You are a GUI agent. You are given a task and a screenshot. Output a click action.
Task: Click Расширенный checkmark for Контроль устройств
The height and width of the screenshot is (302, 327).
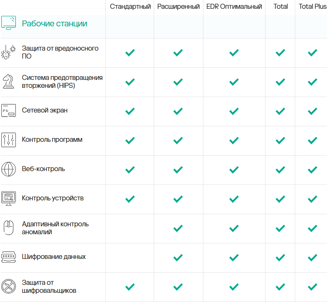178,199
